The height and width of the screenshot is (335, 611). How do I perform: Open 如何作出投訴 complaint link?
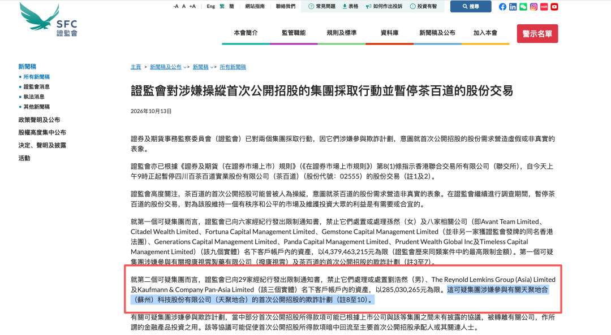384,6
